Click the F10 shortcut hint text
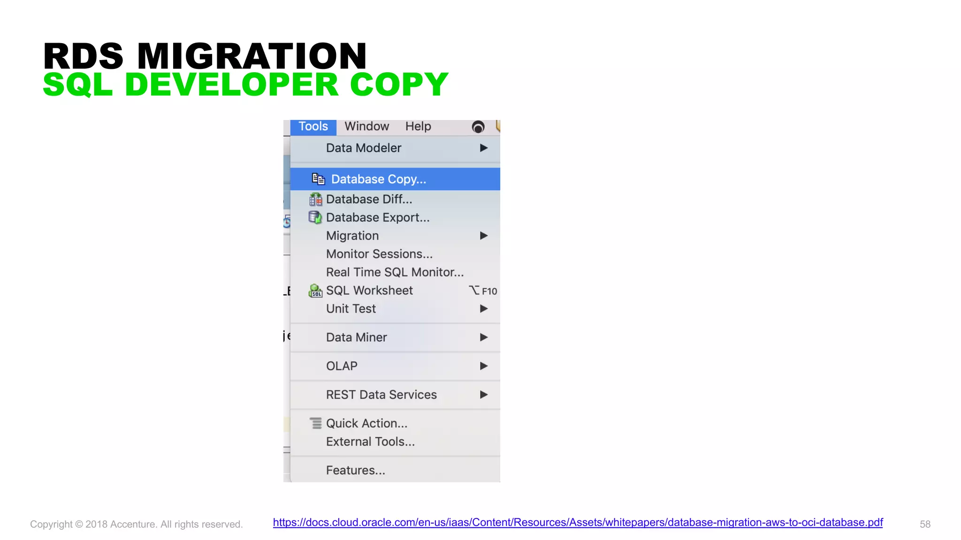The width and height of the screenshot is (961, 540). (489, 291)
